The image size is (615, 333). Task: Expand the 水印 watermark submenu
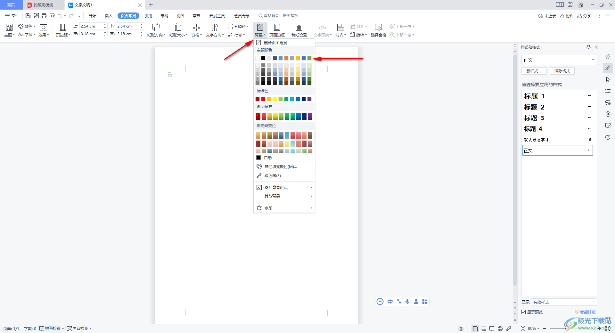click(284, 208)
